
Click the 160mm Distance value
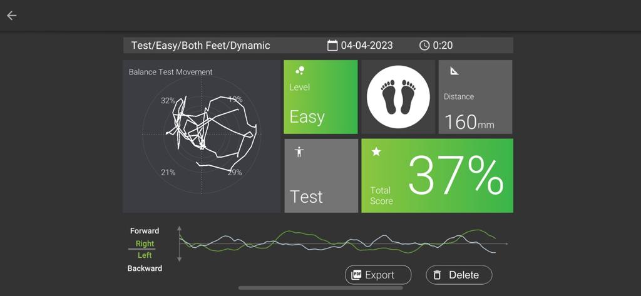469,122
